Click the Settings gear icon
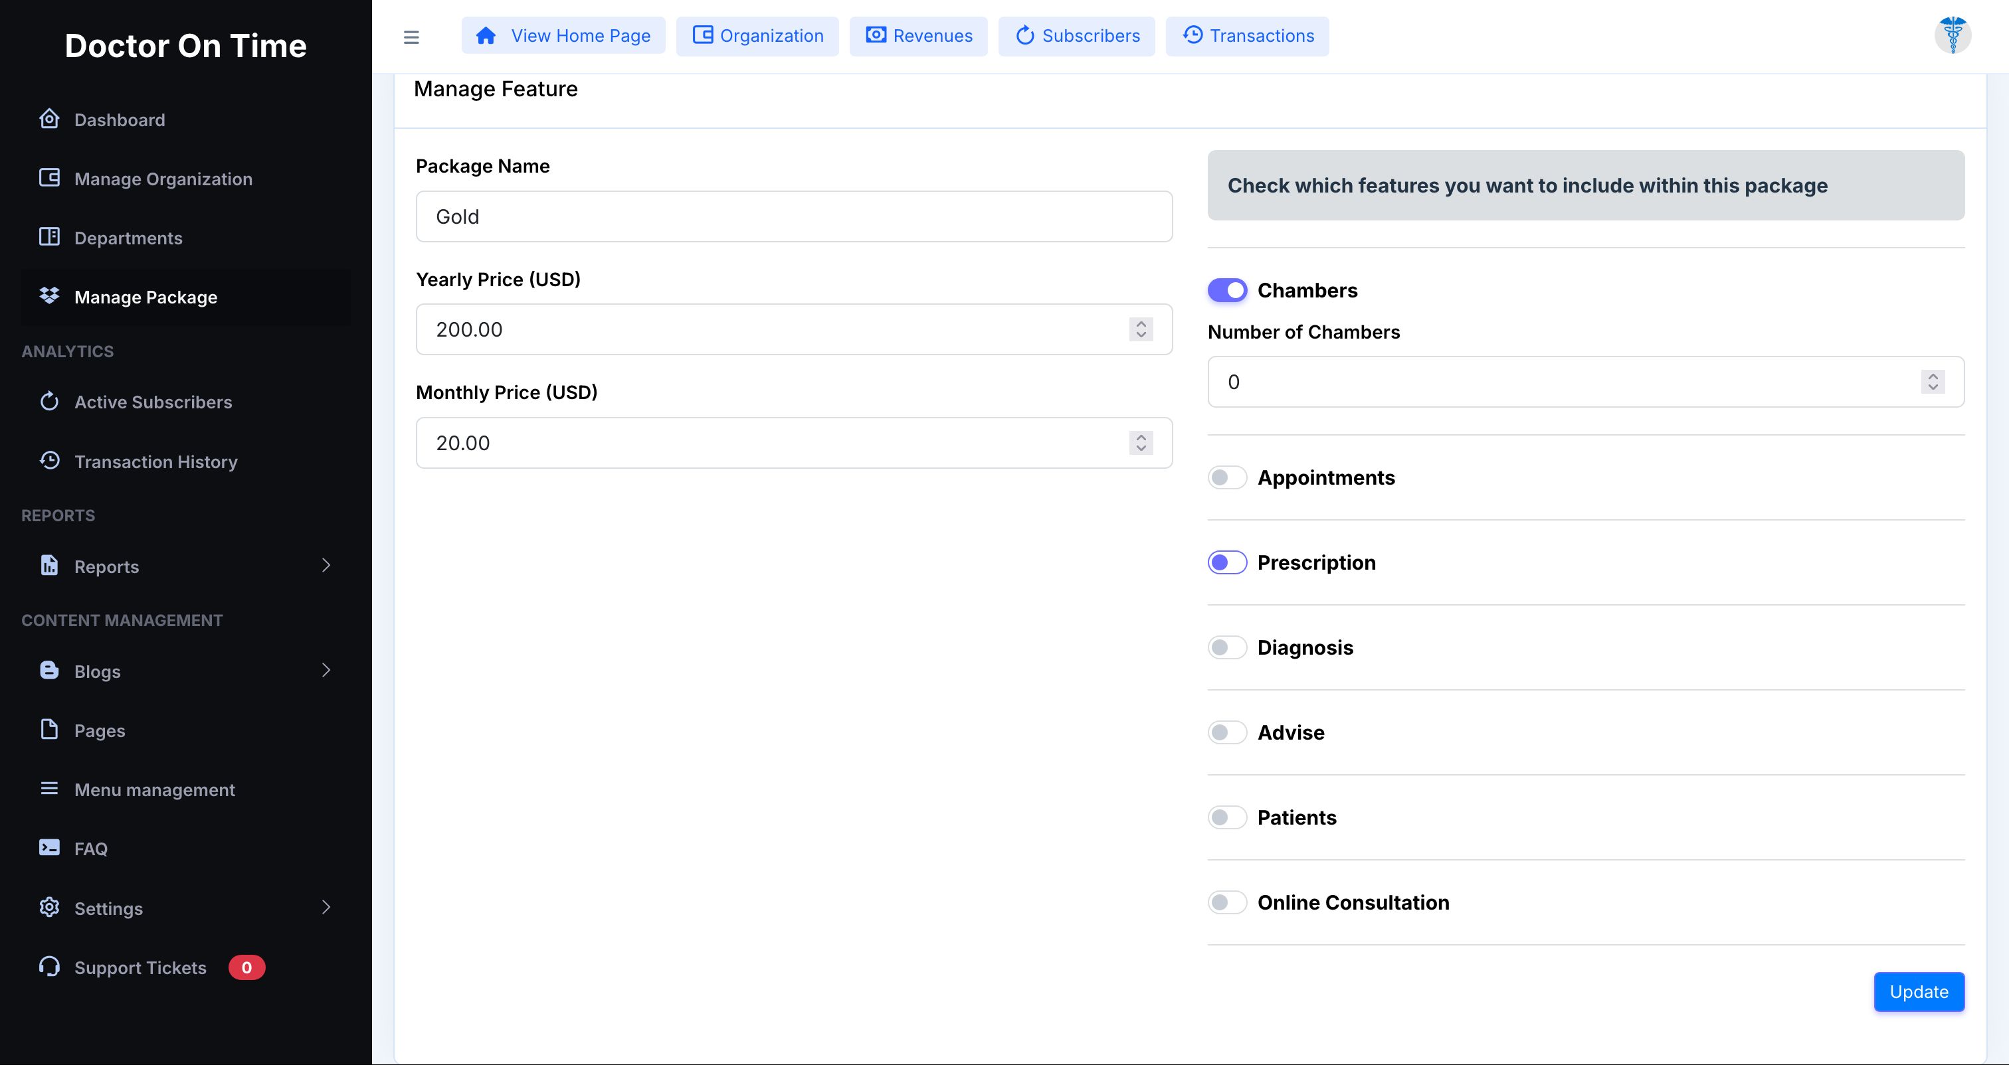Image resolution: width=2009 pixels, height=1065 pixels. point(49,907)
